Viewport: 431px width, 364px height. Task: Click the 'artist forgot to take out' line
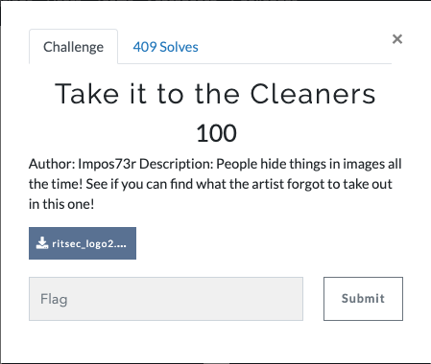coord(322,184)
